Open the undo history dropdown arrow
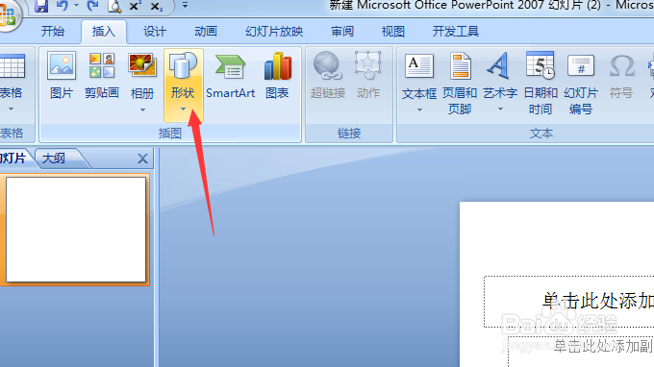 pos(76,6)
